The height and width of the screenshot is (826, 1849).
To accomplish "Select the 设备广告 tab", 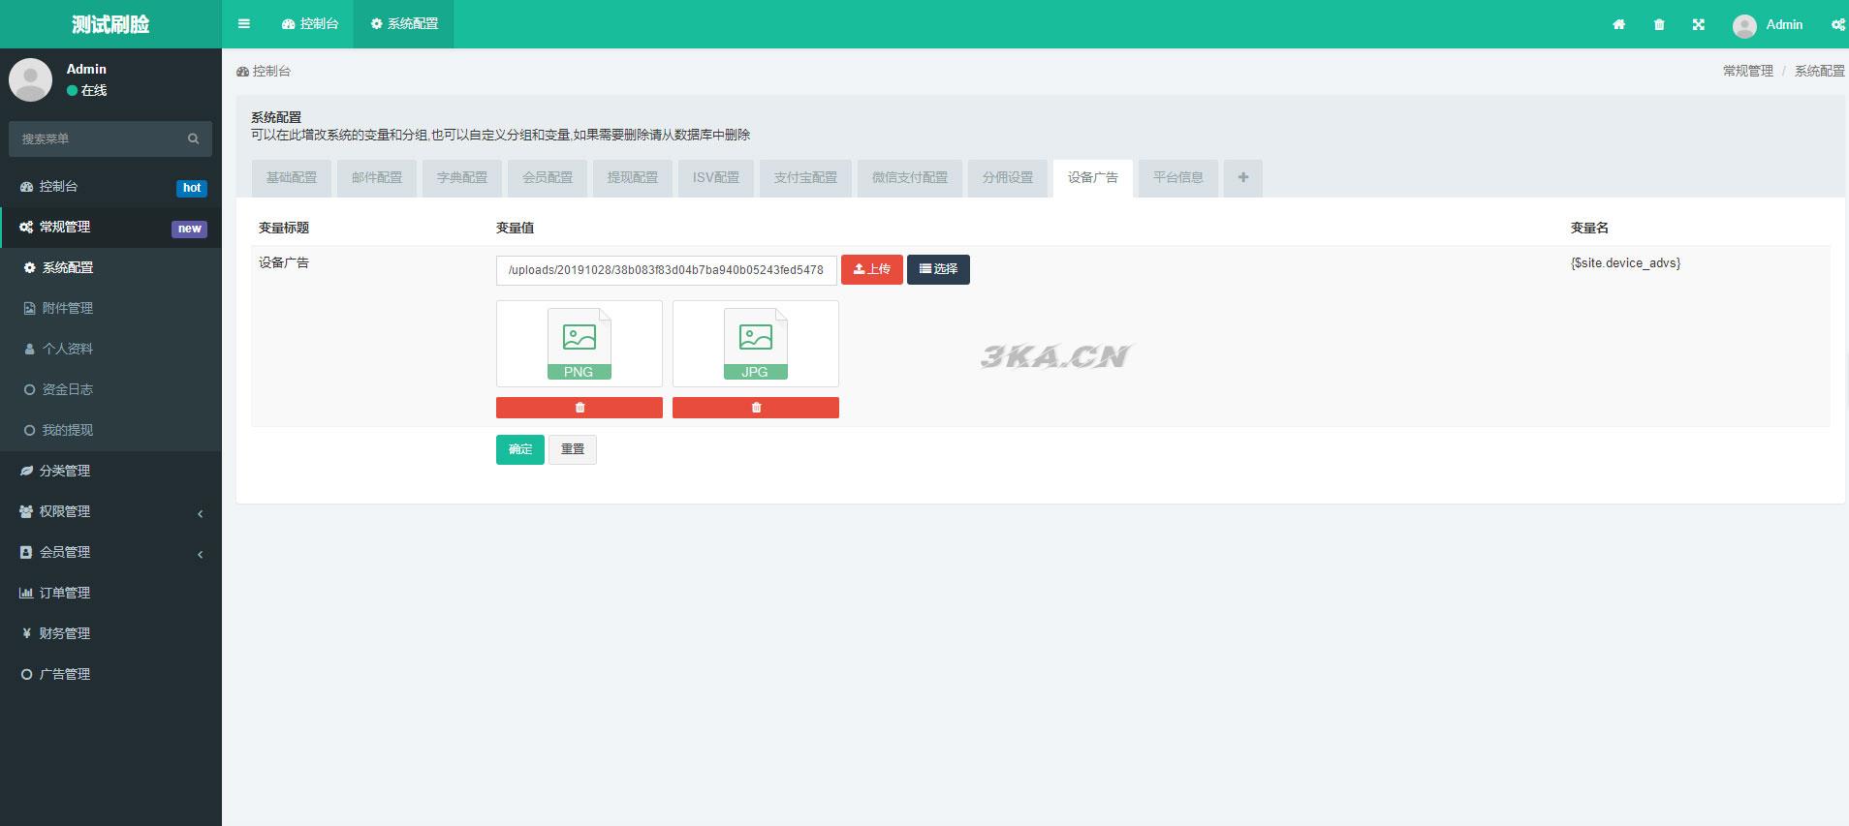I will 1093,178.
